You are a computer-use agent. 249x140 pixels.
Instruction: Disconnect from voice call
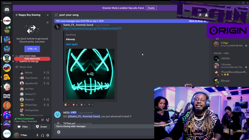click(x=48, y=120)
